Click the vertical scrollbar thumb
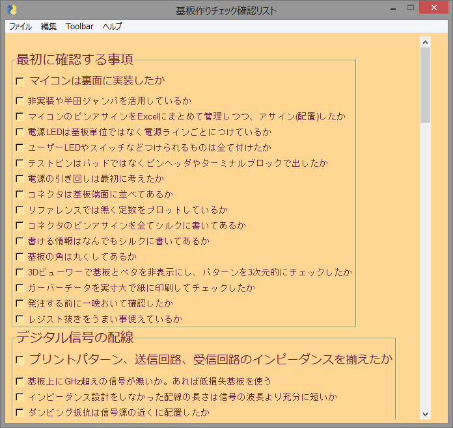Viewport: 453px width, 428px height. pyautogui.click(x=425, y=85)
